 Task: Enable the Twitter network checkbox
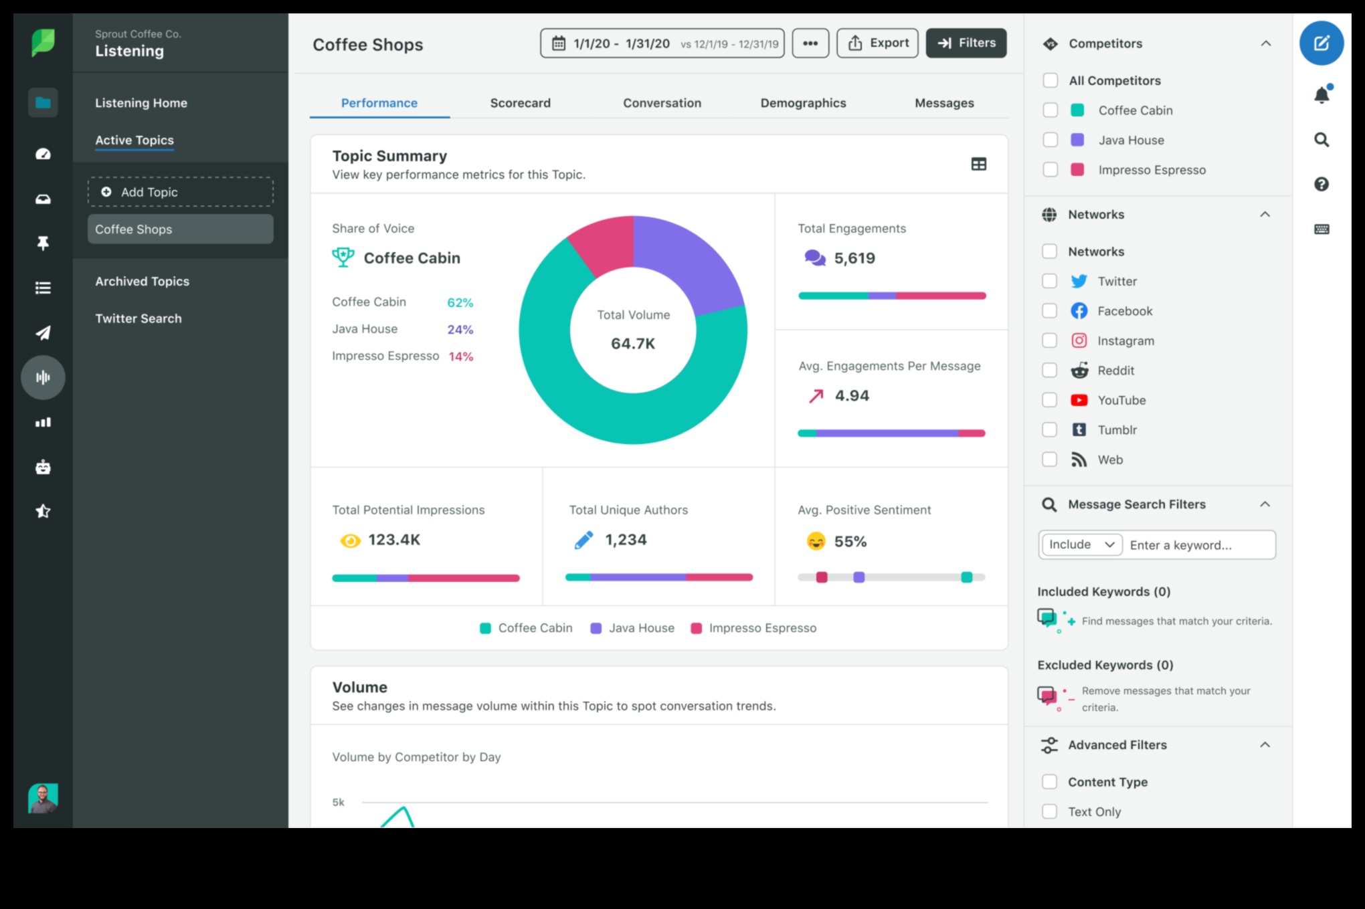pos(1051,281)
